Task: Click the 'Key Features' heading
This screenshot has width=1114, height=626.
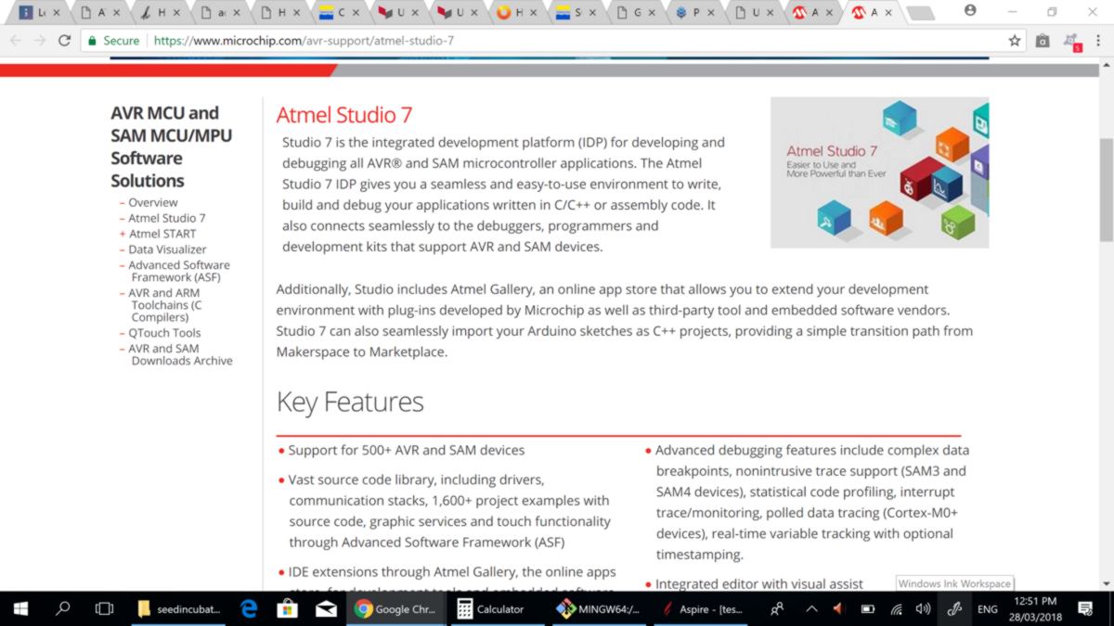Action: click(350, 402)
